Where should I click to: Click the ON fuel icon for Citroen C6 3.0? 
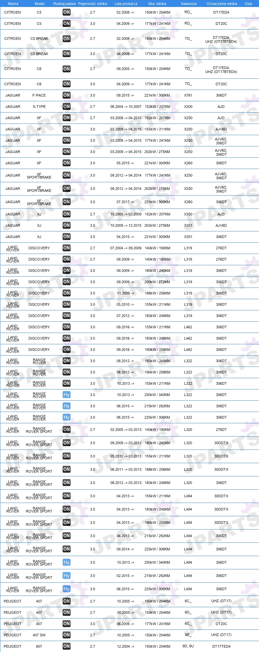coord(67,84)
